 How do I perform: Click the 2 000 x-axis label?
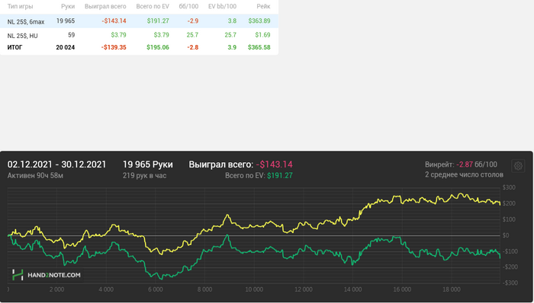(x=57, y=290)
